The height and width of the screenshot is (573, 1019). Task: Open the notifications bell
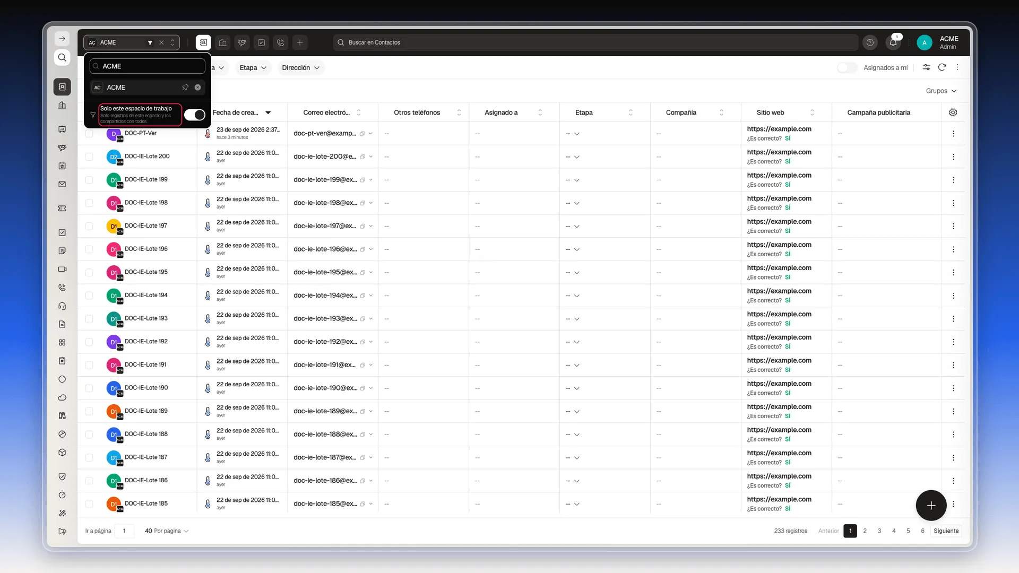tap(893, 42)
